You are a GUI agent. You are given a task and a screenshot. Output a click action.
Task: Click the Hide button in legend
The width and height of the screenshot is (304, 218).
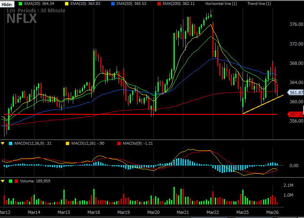click(7, 4)
